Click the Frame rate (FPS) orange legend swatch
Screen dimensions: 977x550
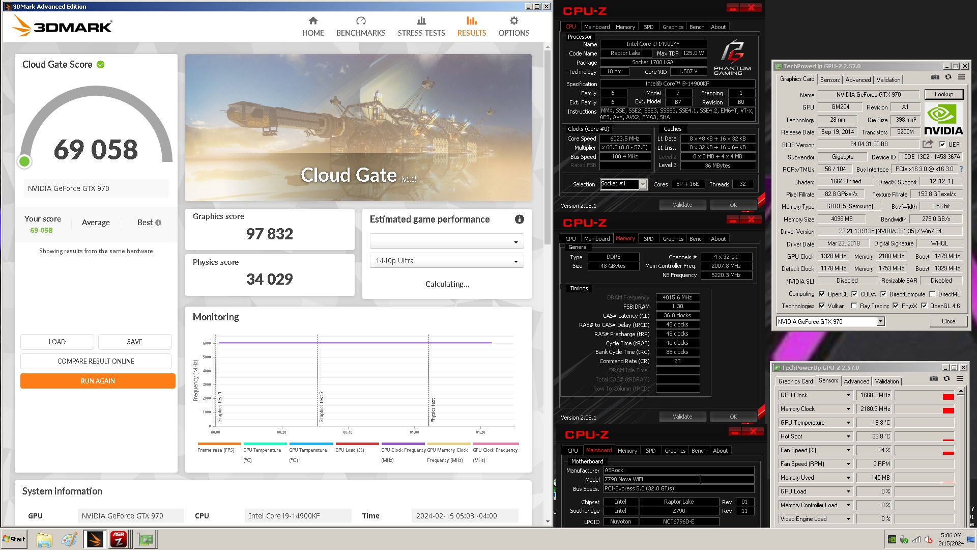(x=219, y=444)
